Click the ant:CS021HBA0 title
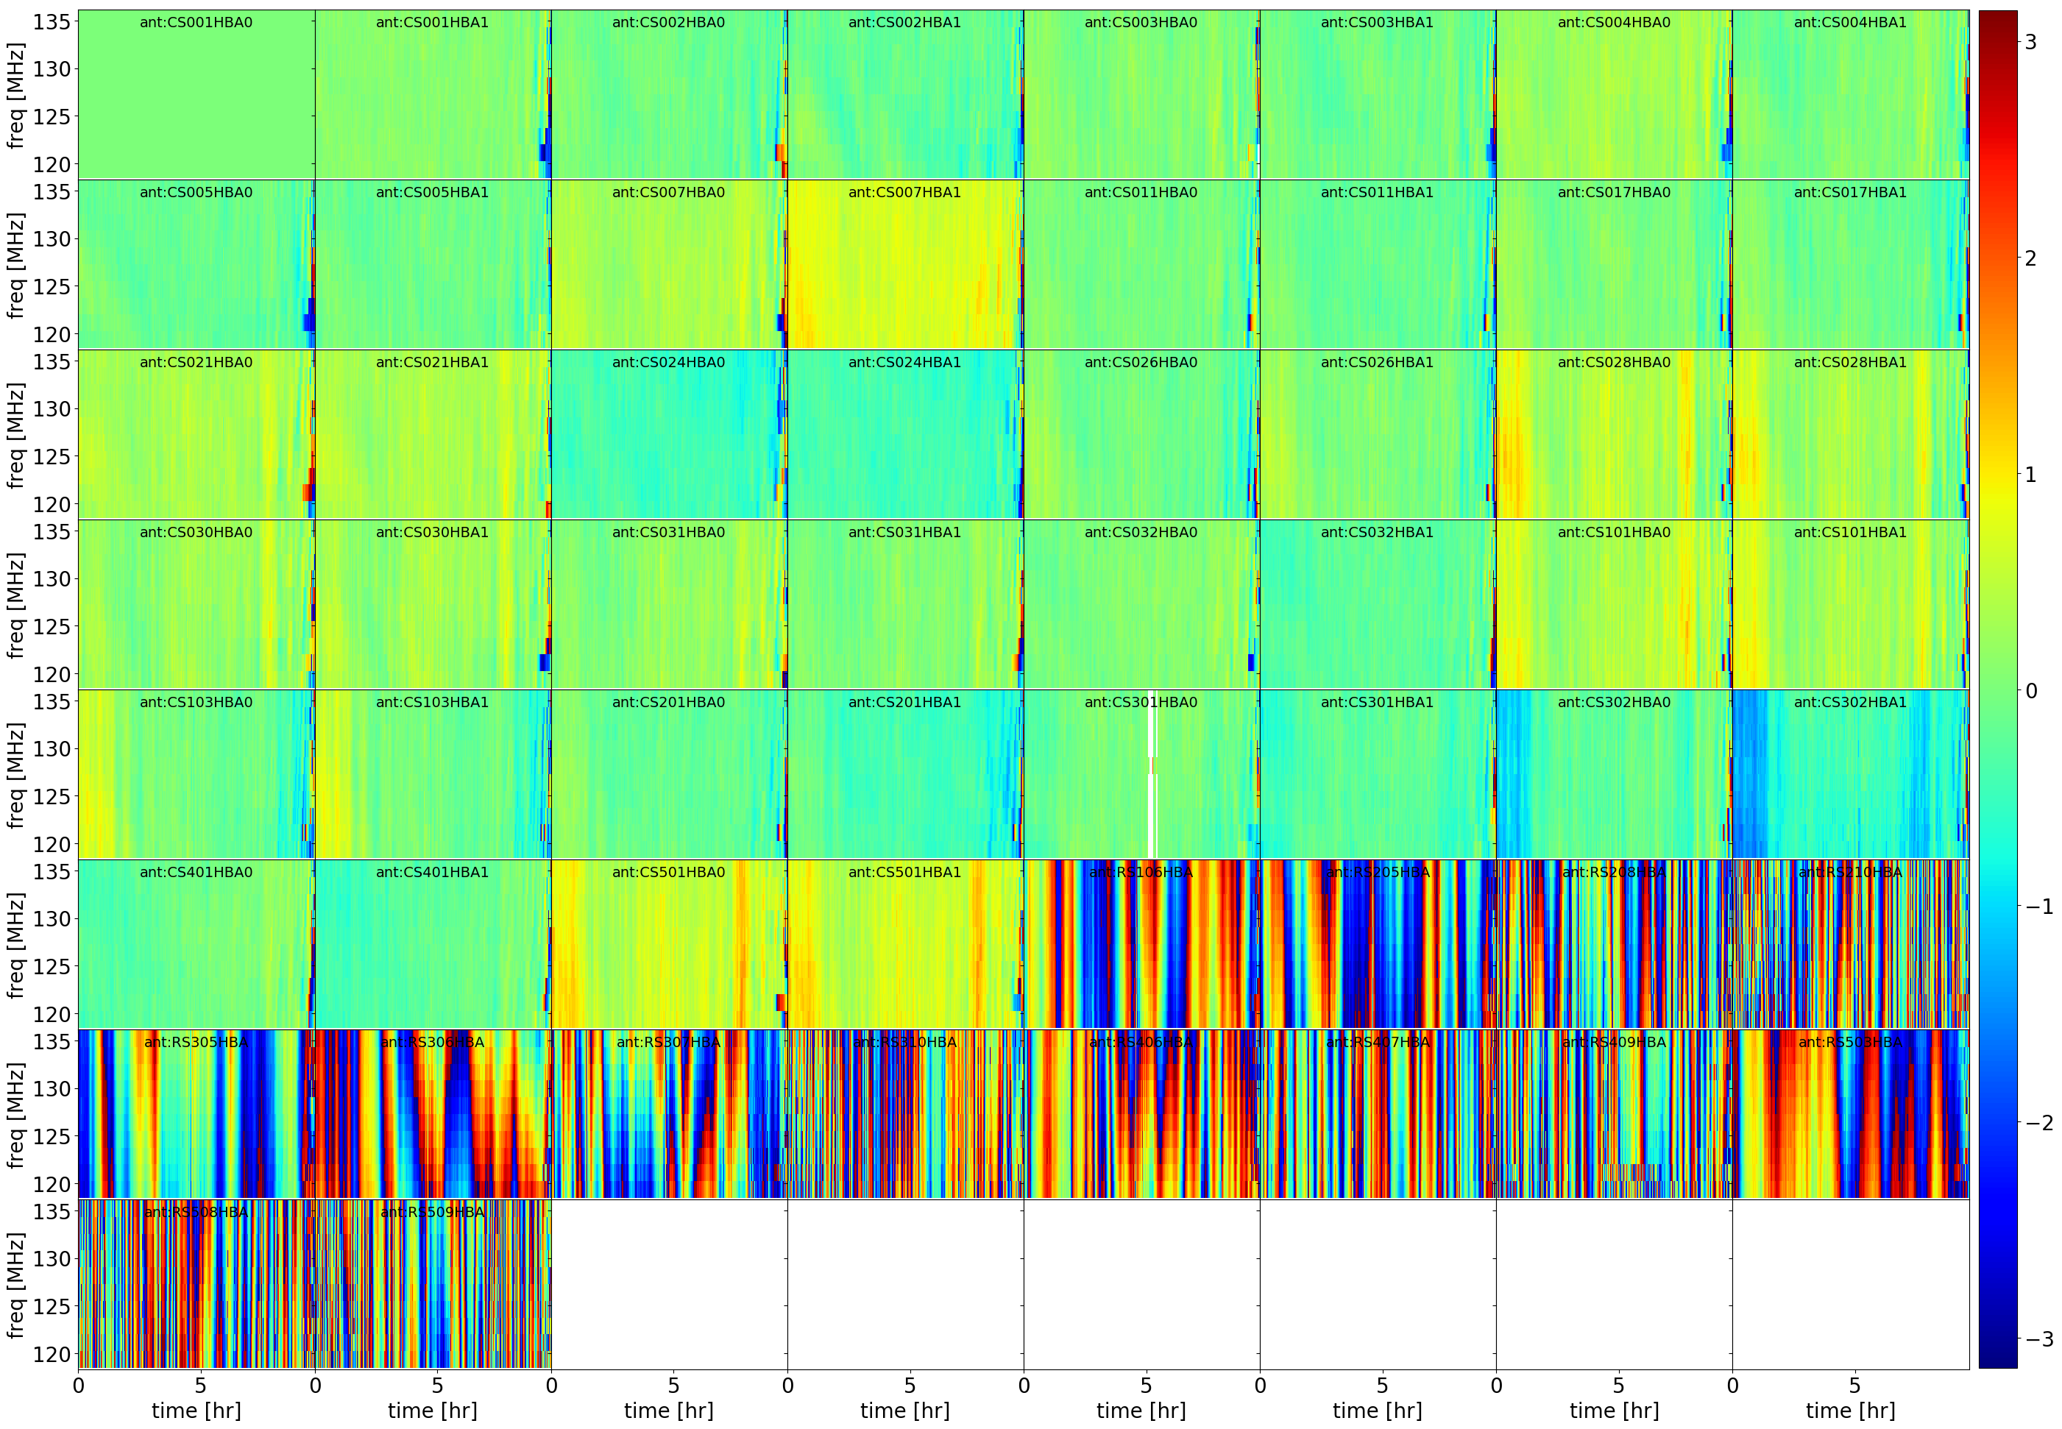 (x=196, y=363)
